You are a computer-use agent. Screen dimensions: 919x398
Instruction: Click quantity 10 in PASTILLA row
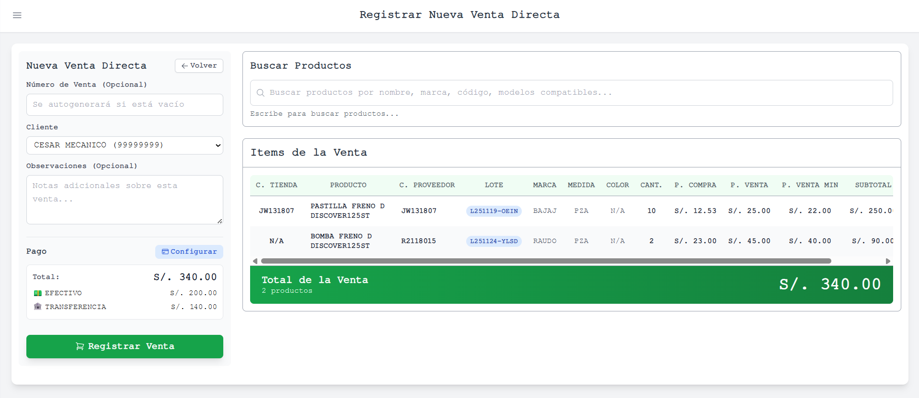(x=652, y=211)
